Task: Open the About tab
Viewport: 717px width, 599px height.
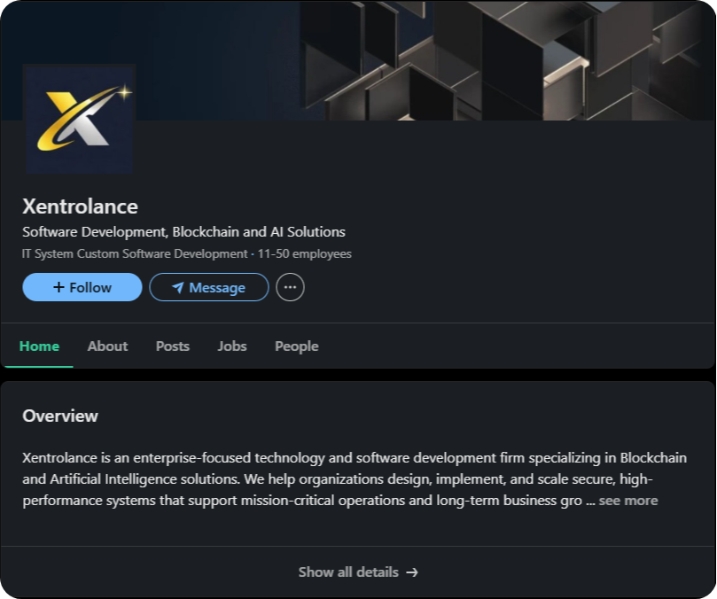Action: pos(107,346)
